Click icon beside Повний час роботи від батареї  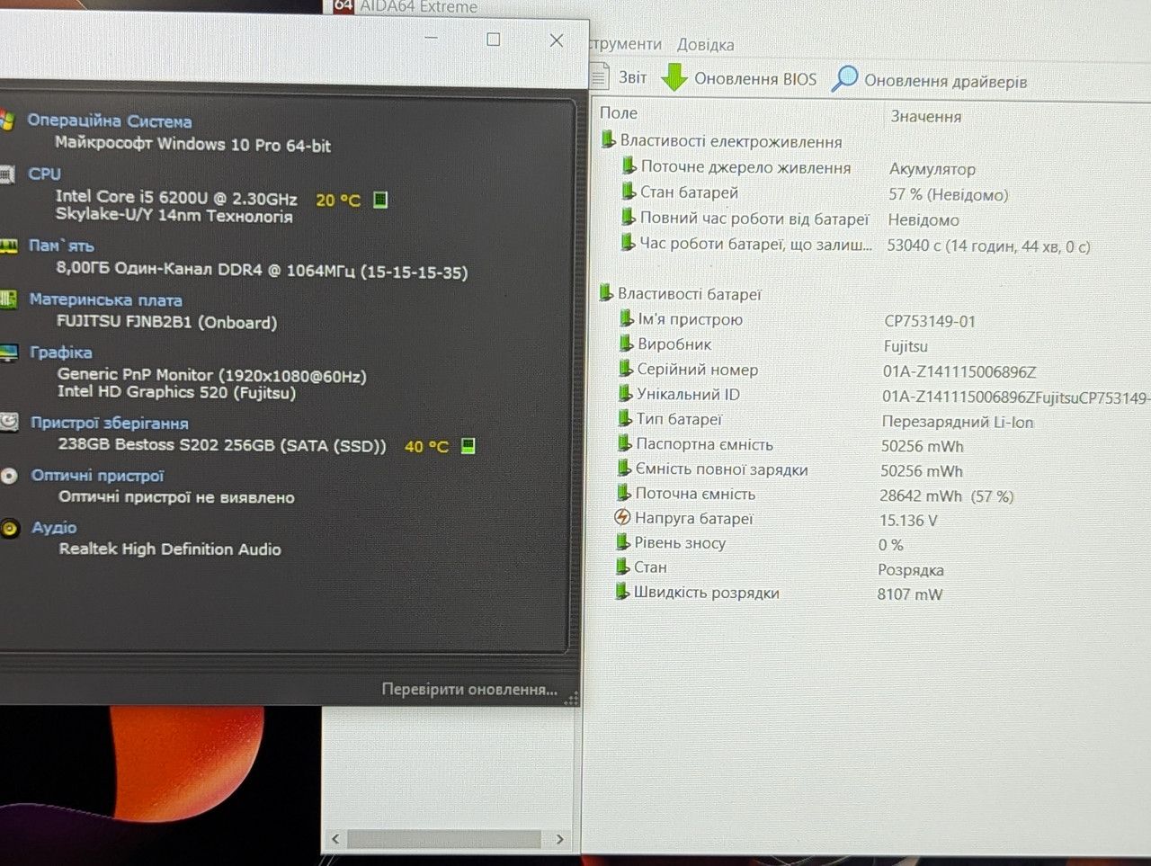click(x=628, y=217)
